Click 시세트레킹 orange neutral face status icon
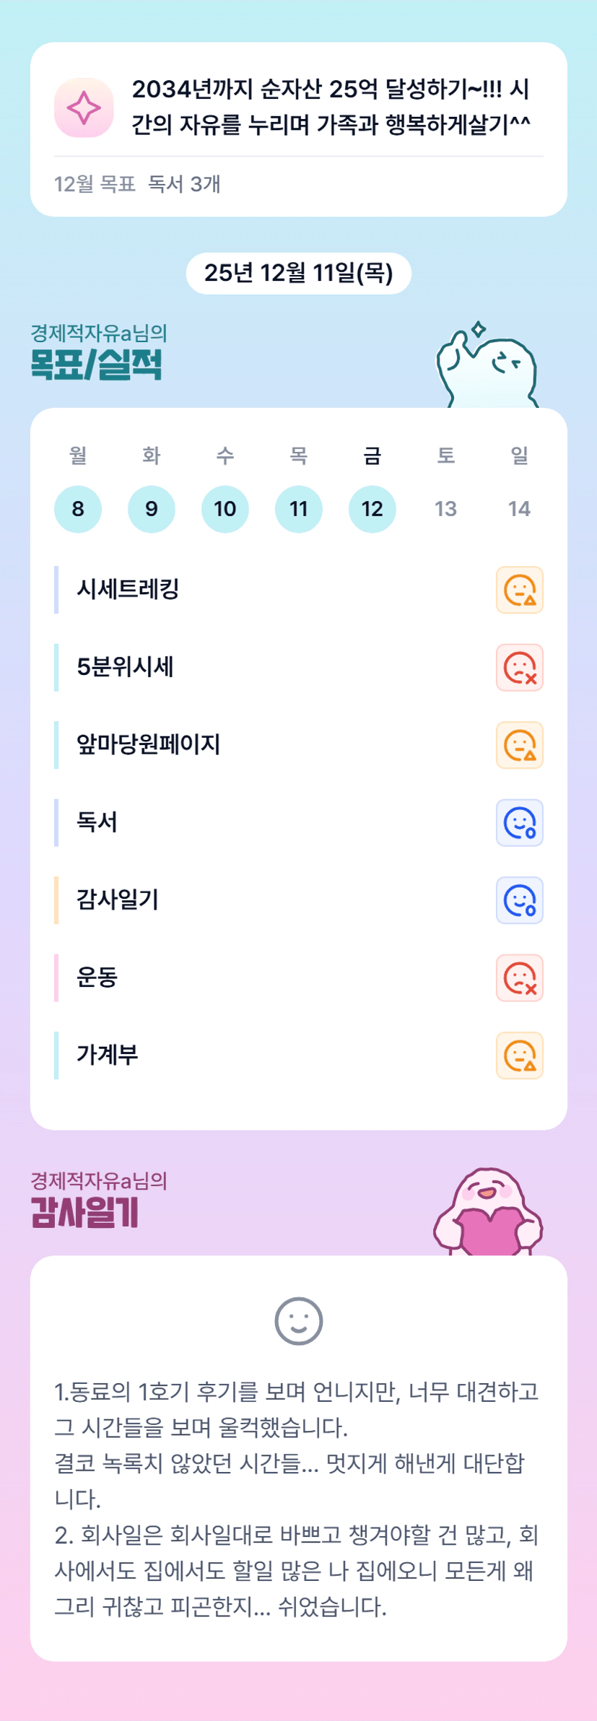 [x=519, y=590]
